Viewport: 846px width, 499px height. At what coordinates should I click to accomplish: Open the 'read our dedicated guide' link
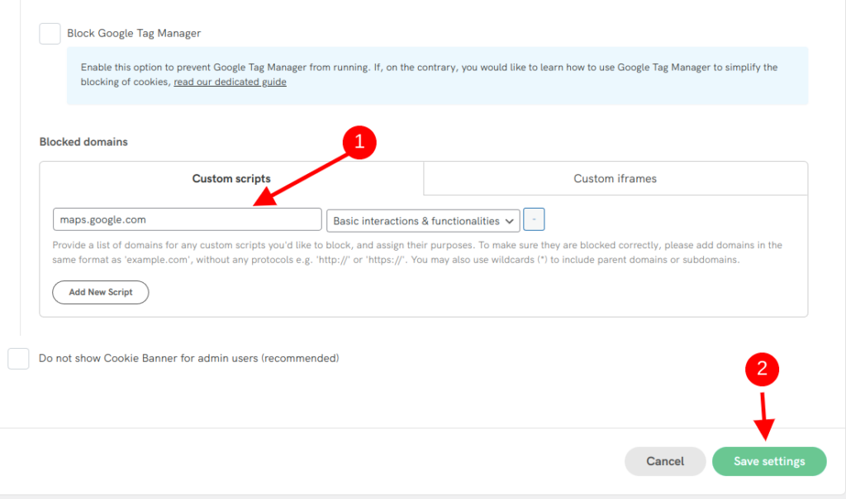point(230,82)
